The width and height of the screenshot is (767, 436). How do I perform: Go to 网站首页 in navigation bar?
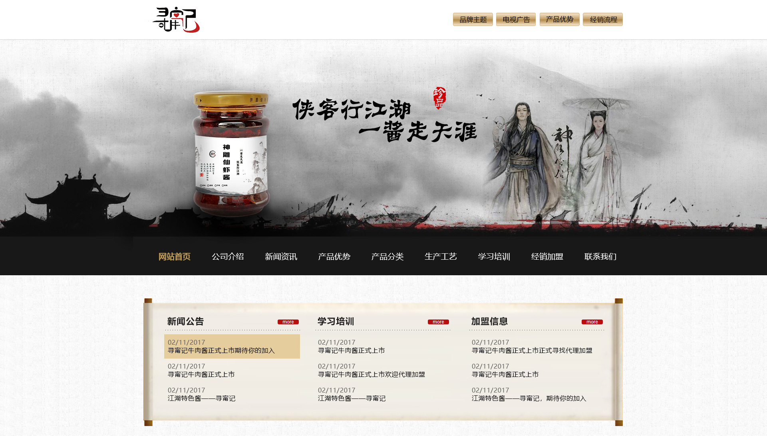pyautogui.click(x=175, y=256)
